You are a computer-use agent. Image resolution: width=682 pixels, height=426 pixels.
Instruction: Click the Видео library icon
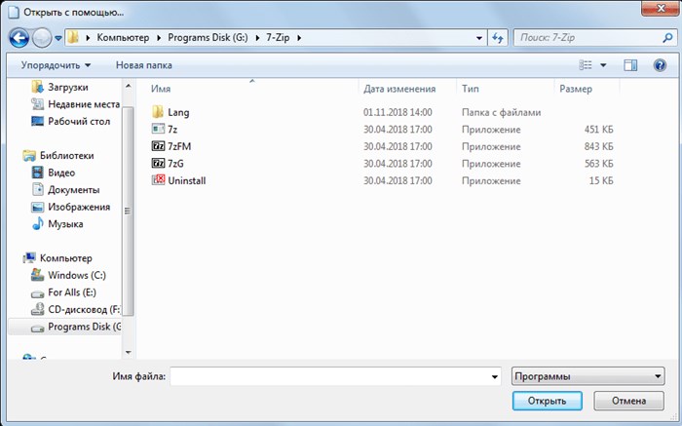(x=38, y=173)
